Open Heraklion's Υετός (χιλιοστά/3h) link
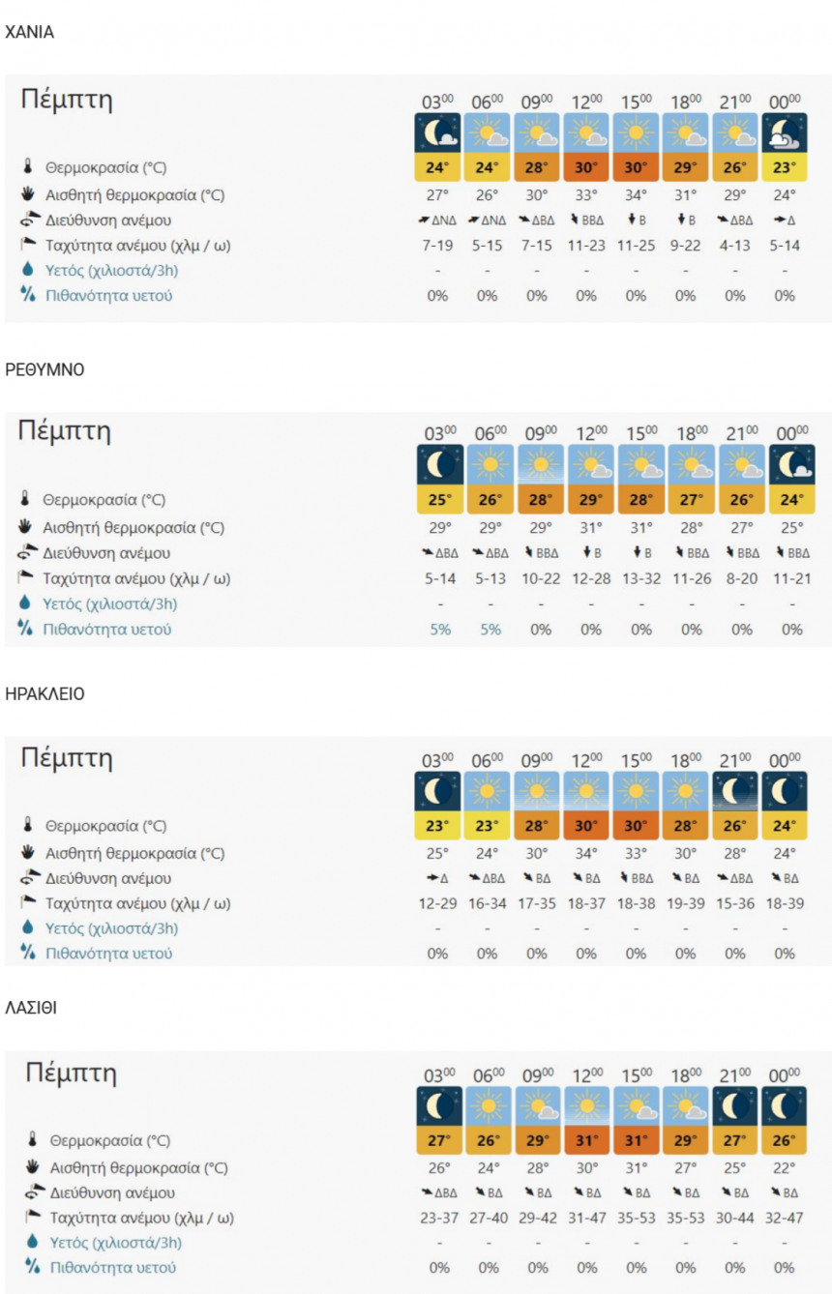This screenshot has height=1294, width=832. tap(112, 928)
